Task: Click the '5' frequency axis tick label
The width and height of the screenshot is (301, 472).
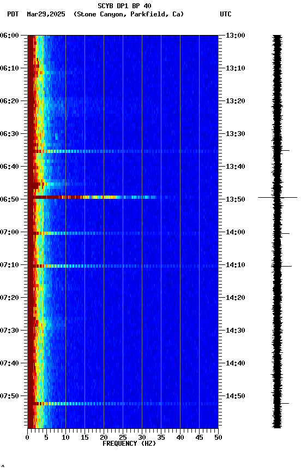Action: [46, 438]
